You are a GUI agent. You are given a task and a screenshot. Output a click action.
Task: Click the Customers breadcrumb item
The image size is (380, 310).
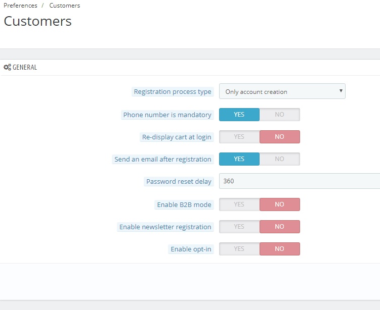(65, 6)
